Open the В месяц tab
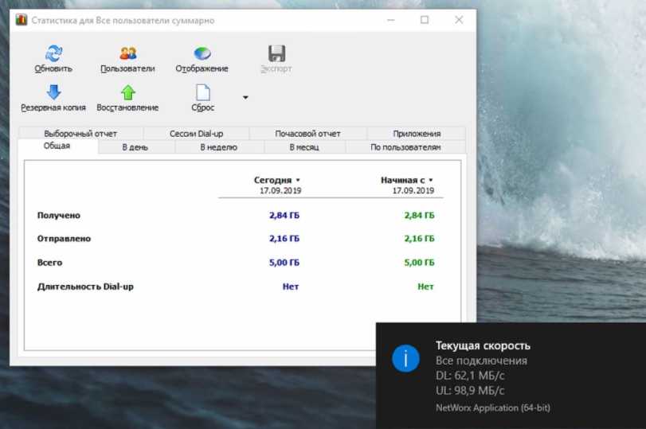The image size is (646, 429). (x=303, y=147)
